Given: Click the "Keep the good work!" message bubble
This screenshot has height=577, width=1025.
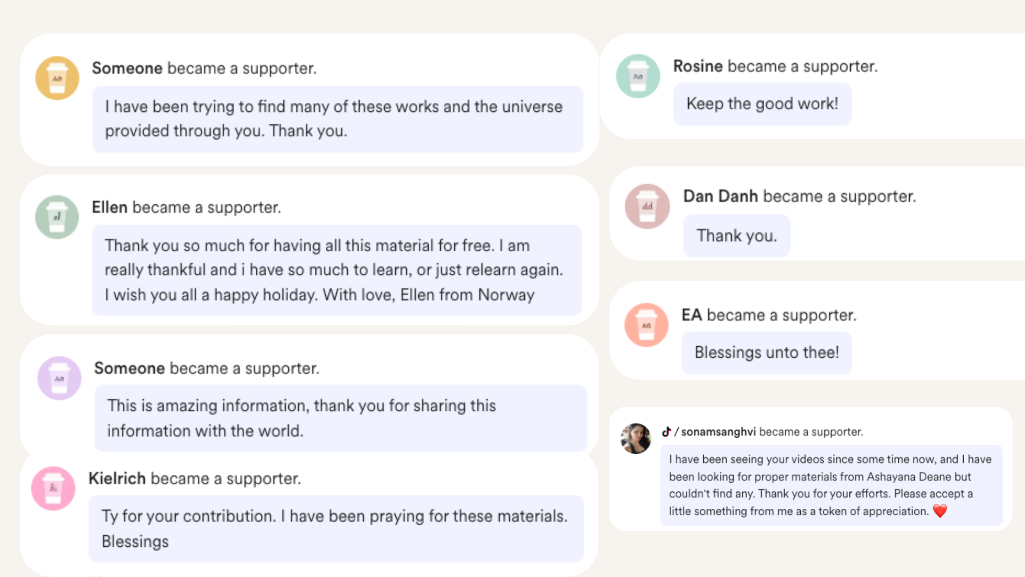Looking at the screenshot, I should pos(762,104).
